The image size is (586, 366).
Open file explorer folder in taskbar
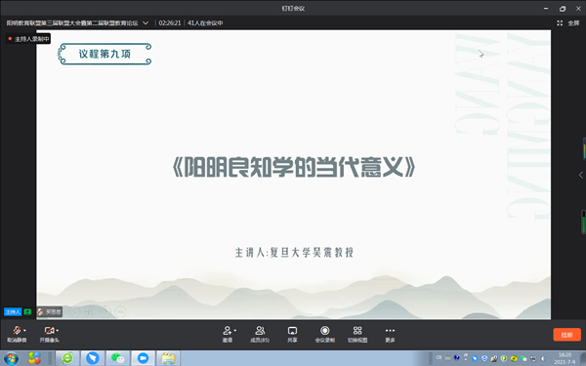pos(168,358)
